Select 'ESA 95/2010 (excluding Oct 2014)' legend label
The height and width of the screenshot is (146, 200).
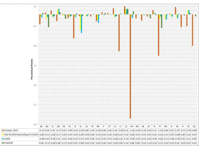[21, 135]
